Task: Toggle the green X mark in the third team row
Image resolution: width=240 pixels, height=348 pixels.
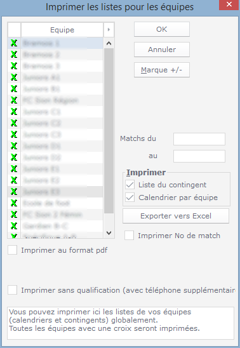Action: (14, 66)
